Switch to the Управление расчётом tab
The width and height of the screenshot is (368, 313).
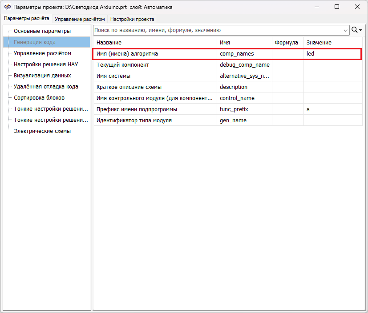(80, 19)
